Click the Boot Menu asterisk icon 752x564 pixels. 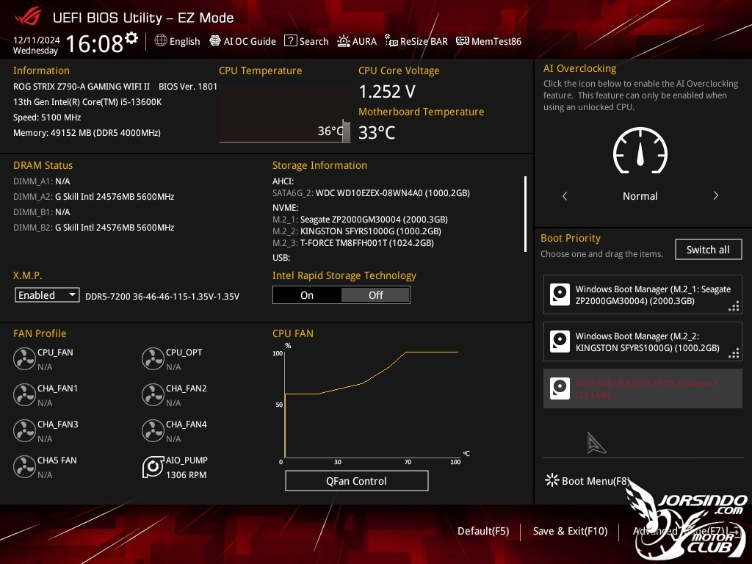[552, 480]
